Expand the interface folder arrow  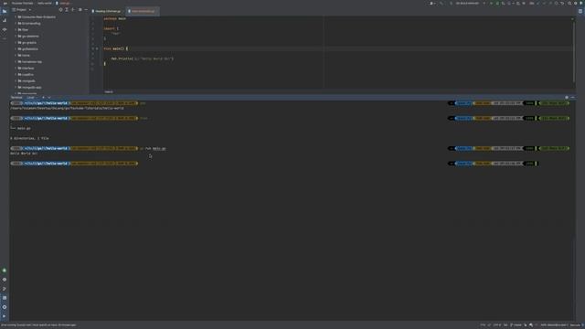pos(16,68)
